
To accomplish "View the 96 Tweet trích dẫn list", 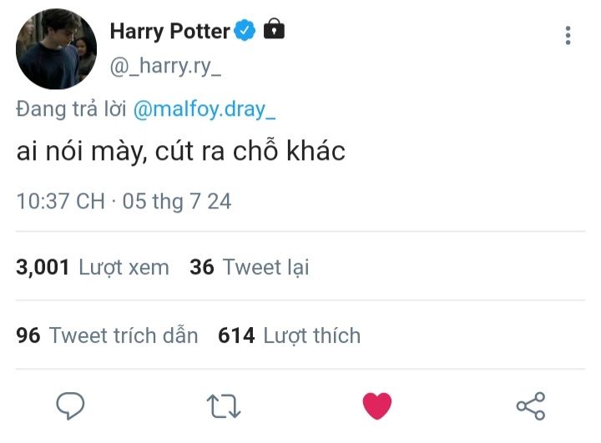I will point(107,335).
